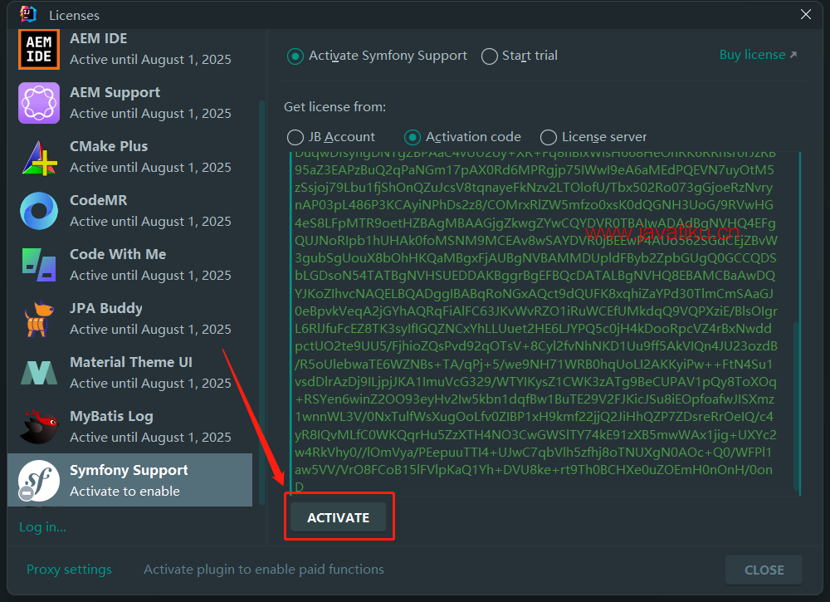Click the CodeMR plugin icon

click(x=39, y=211)
